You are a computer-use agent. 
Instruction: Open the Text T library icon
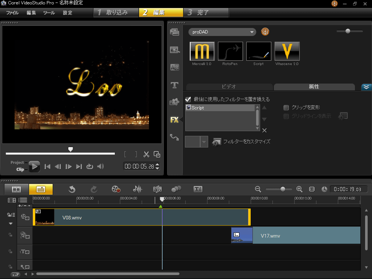click(x=175, y=85)
